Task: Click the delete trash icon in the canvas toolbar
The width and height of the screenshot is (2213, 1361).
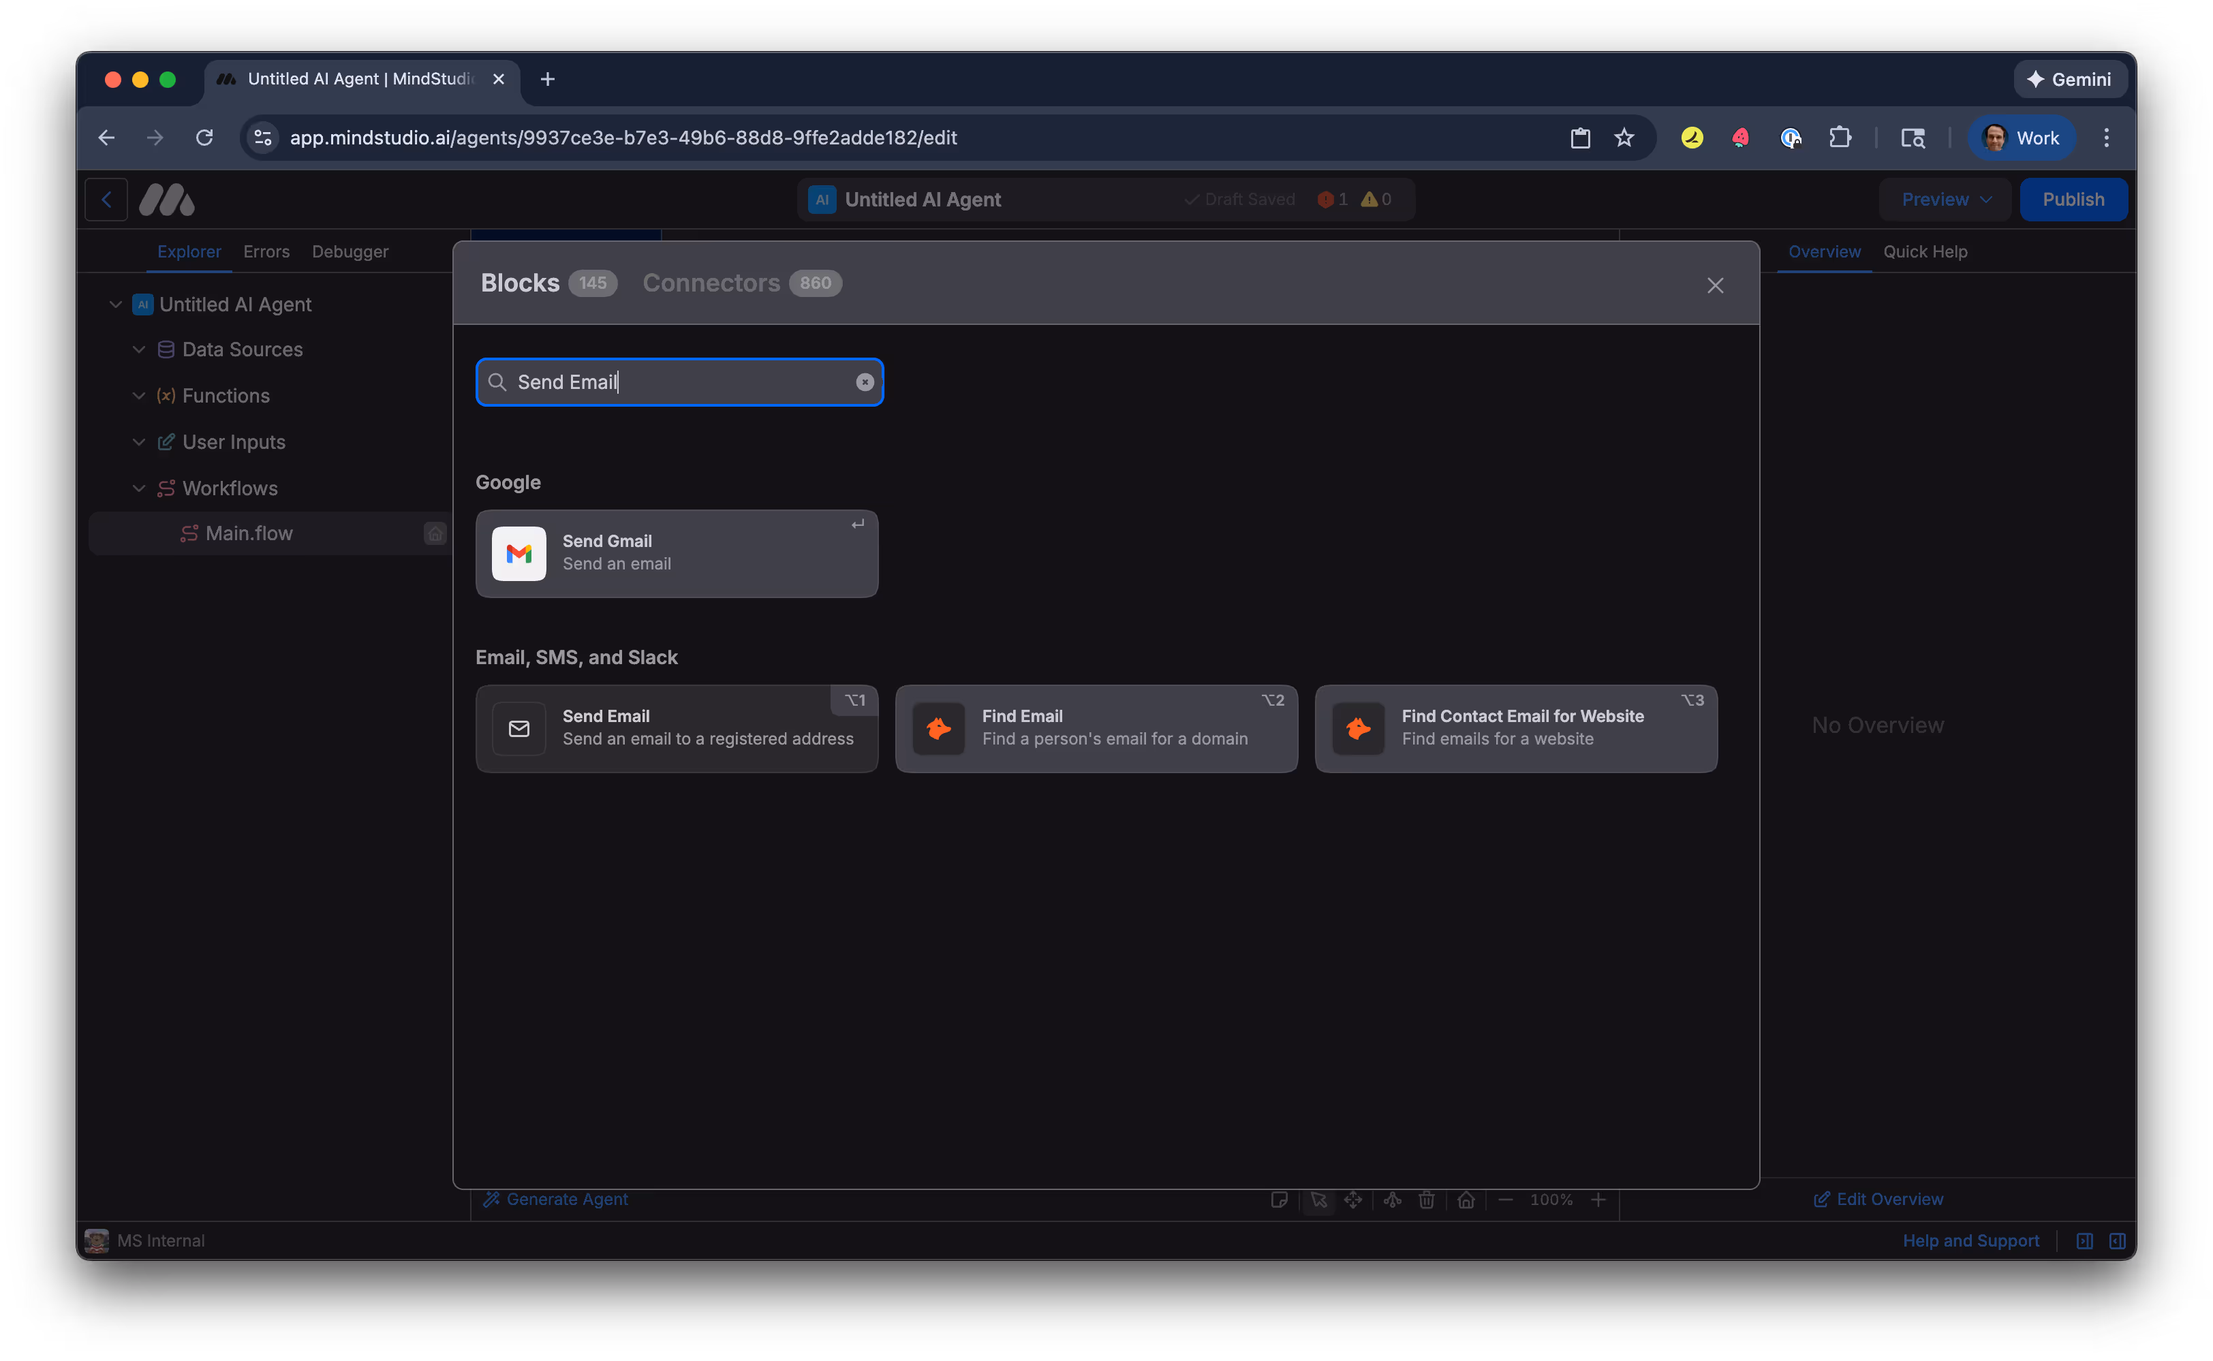Action: coord(1428,1200)
